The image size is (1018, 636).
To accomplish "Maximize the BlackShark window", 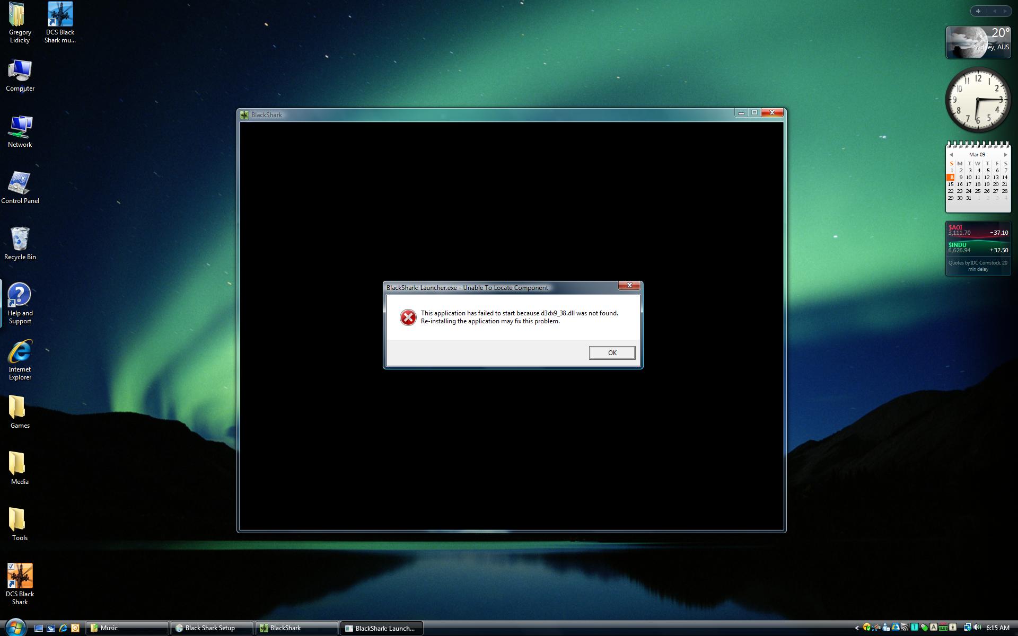I will pyautogui.click(x=754, y=112).
